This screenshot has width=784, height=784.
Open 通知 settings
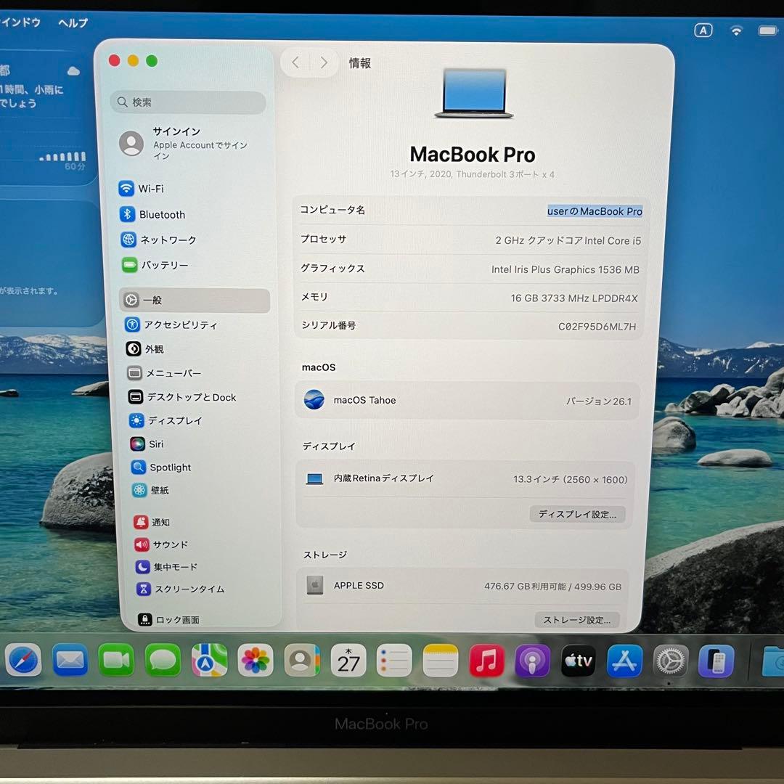point(152,522)
